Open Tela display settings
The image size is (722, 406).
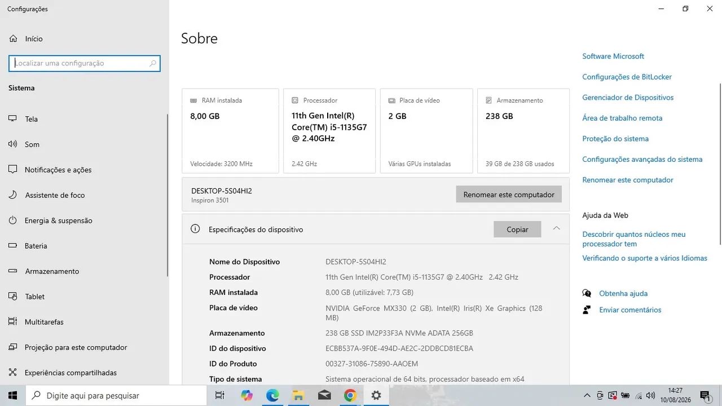(23, 119)
